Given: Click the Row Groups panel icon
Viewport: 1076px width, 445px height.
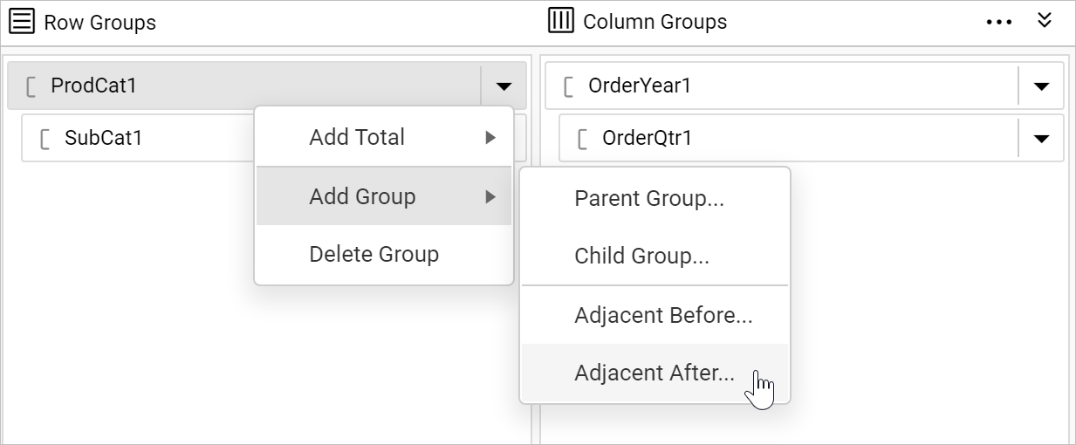Looking at the screenshot, I should pos(22,22).
